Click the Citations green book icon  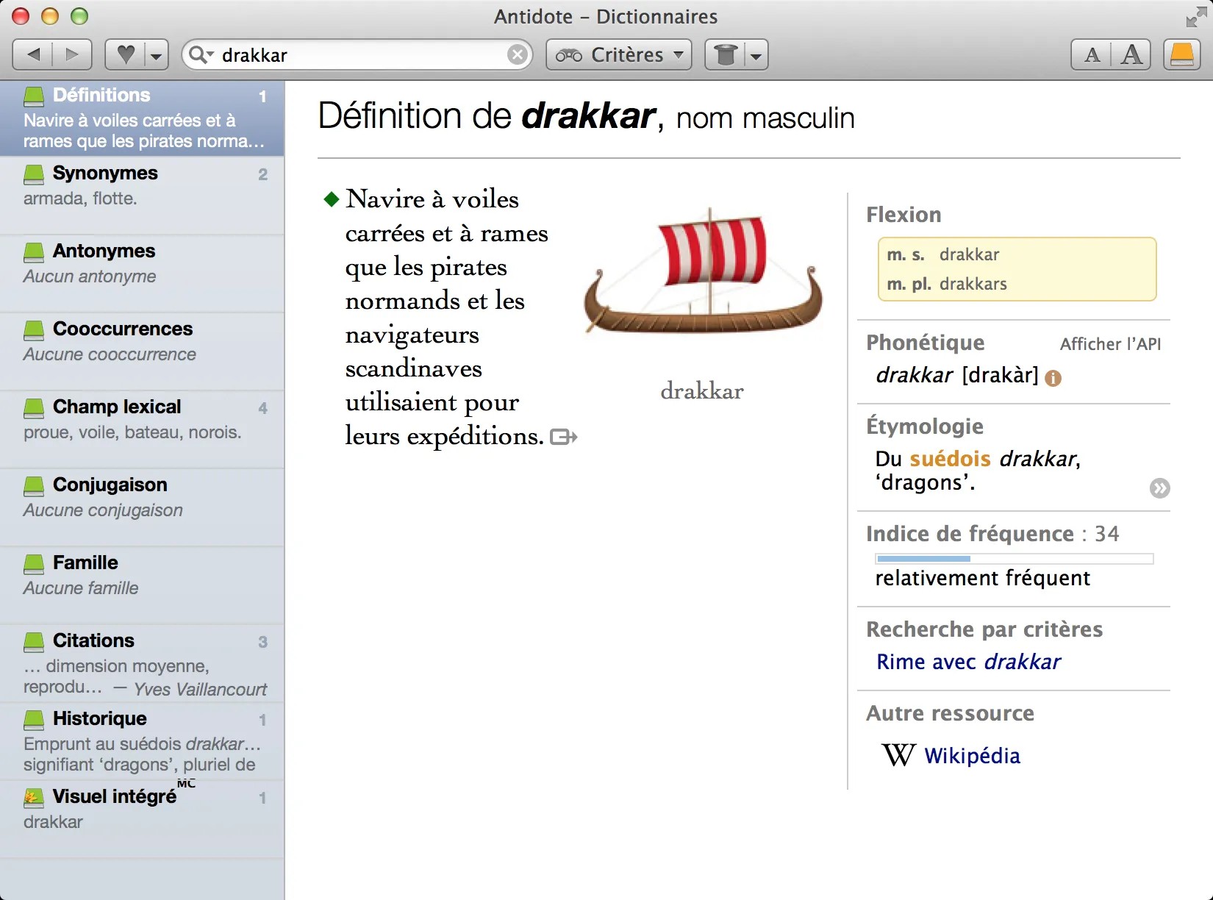click(x=34, y=642)
